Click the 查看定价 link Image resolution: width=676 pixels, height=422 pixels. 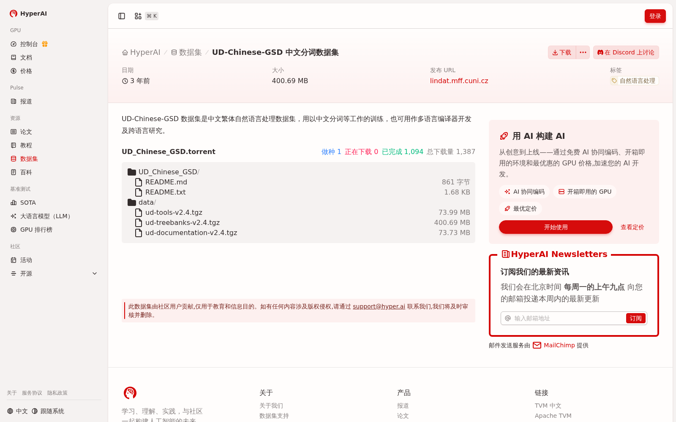tap(632, 227)
